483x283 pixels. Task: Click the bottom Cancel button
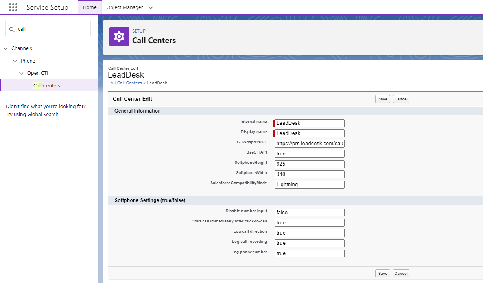pos(401,273)
